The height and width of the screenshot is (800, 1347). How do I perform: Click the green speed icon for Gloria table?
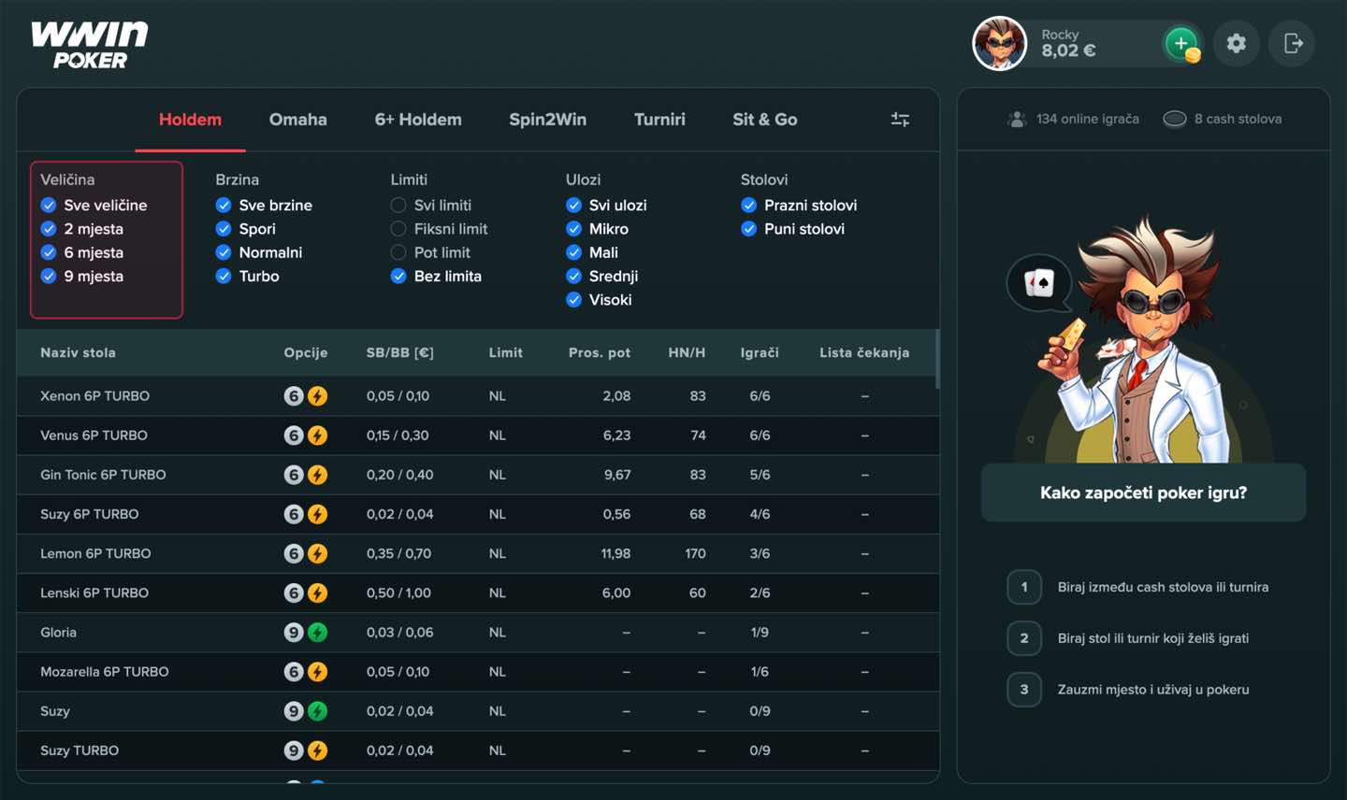tap(318, 633)
